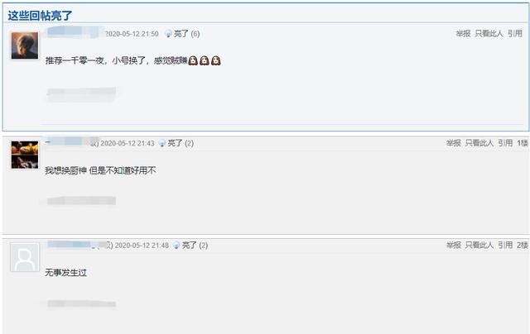Click 亮了 (6) on top reply
This screenshot has height=334, width=530.
(x=186, y=34)
